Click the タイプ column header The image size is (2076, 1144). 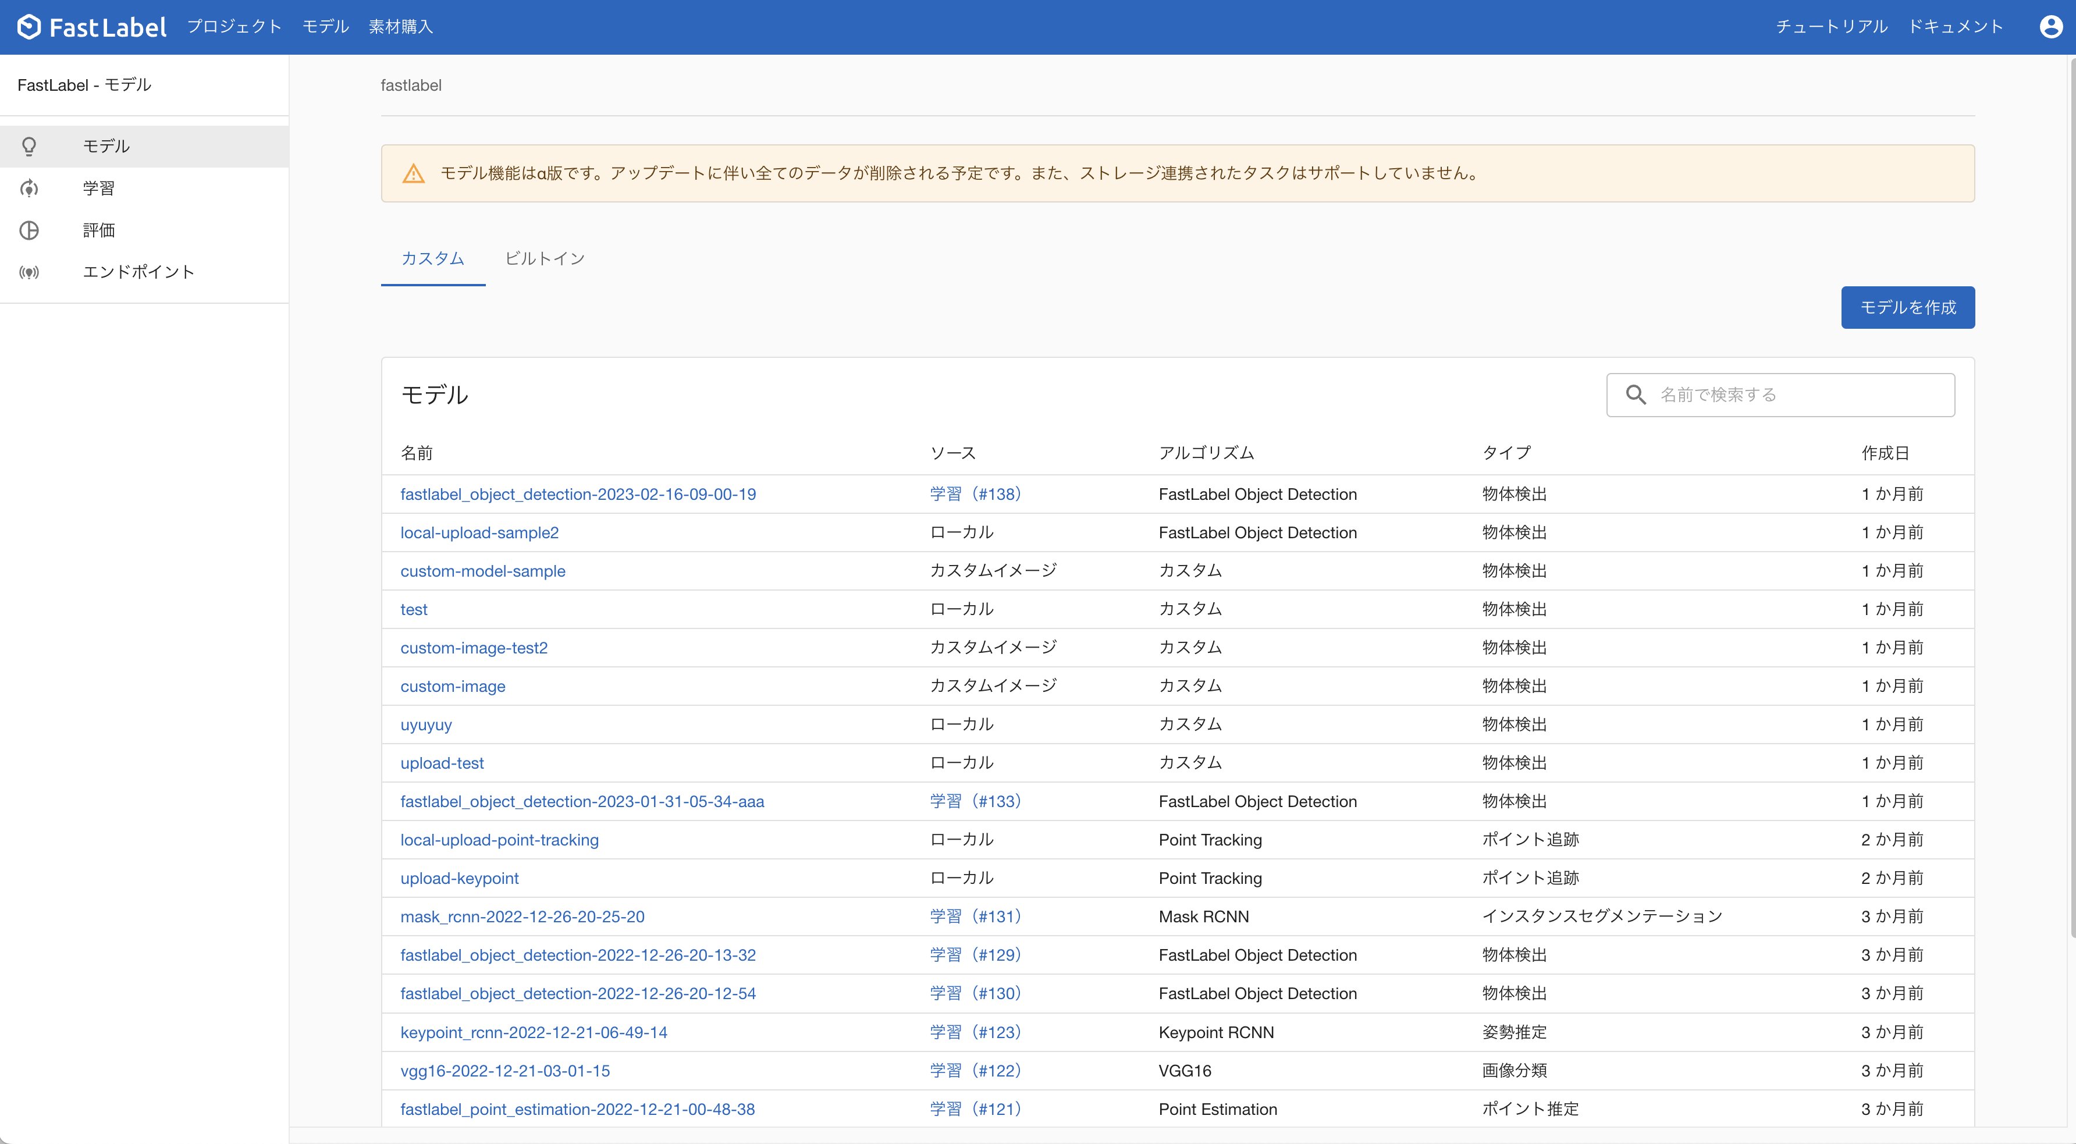1506,453
